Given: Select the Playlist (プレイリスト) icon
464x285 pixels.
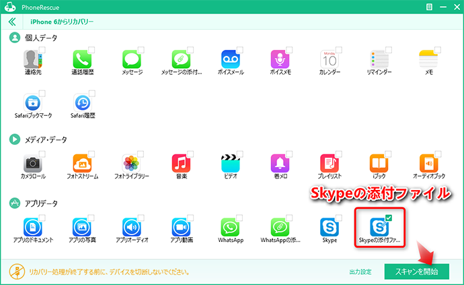Looking at the screenshot, I should (330, 163).
